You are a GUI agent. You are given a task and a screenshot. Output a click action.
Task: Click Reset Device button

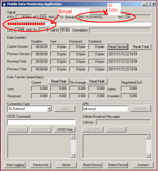pyautogui.click(x=92, y=165)
